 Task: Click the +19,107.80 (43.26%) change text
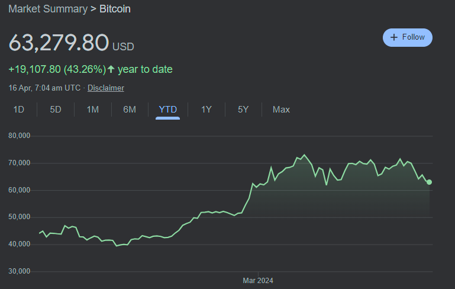tap(57, 69)
